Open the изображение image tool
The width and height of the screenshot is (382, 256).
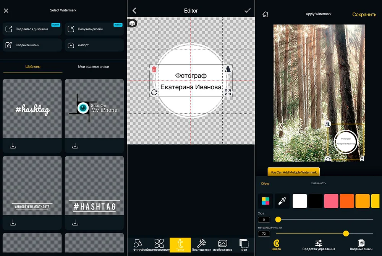[222, 245]
